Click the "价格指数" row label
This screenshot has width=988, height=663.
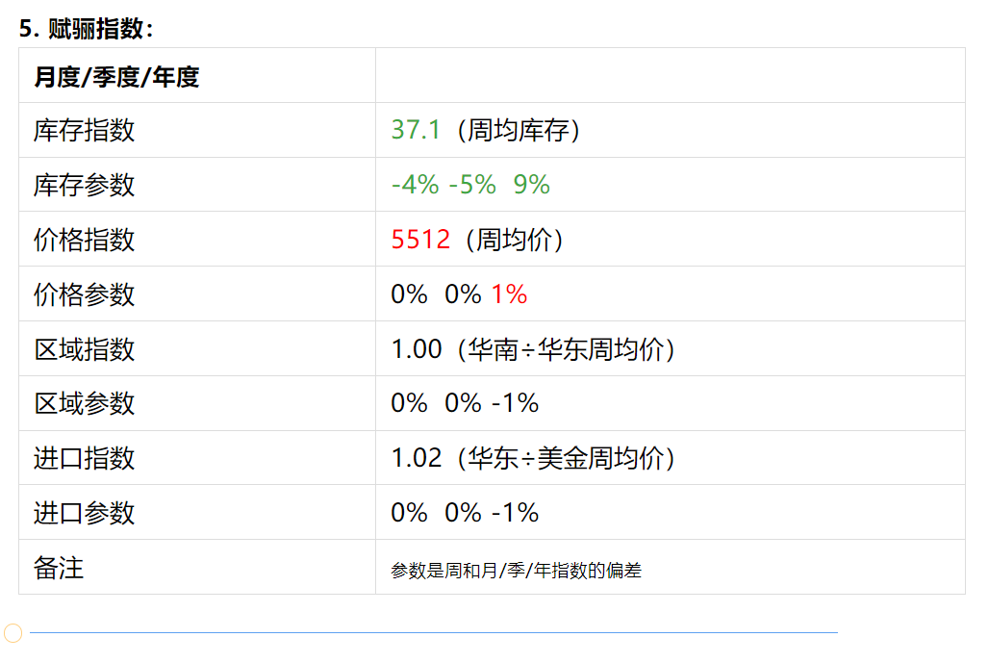click(85, 241)
